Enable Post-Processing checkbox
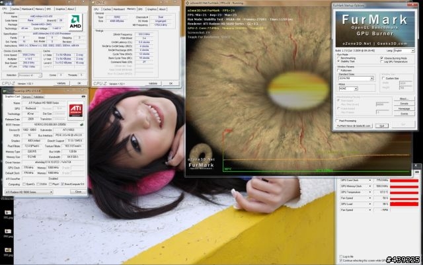 337,121
